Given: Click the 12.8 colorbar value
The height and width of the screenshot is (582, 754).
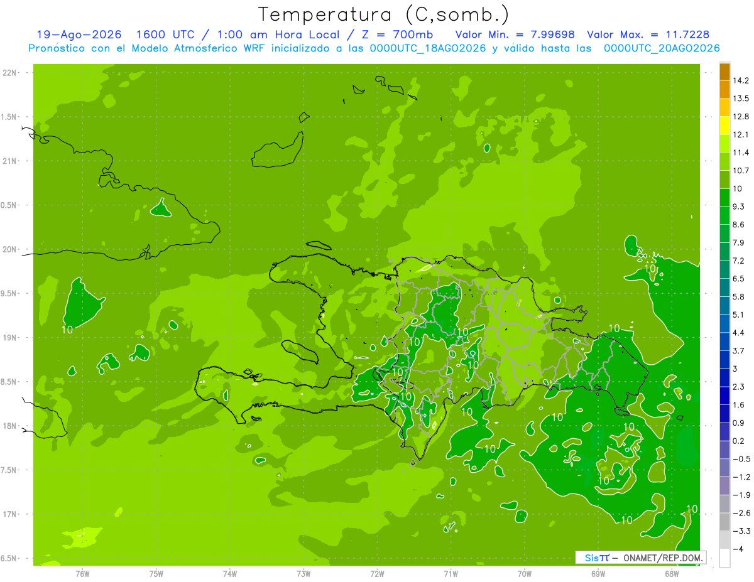Looking at the screenshot, I should [741, 117].
